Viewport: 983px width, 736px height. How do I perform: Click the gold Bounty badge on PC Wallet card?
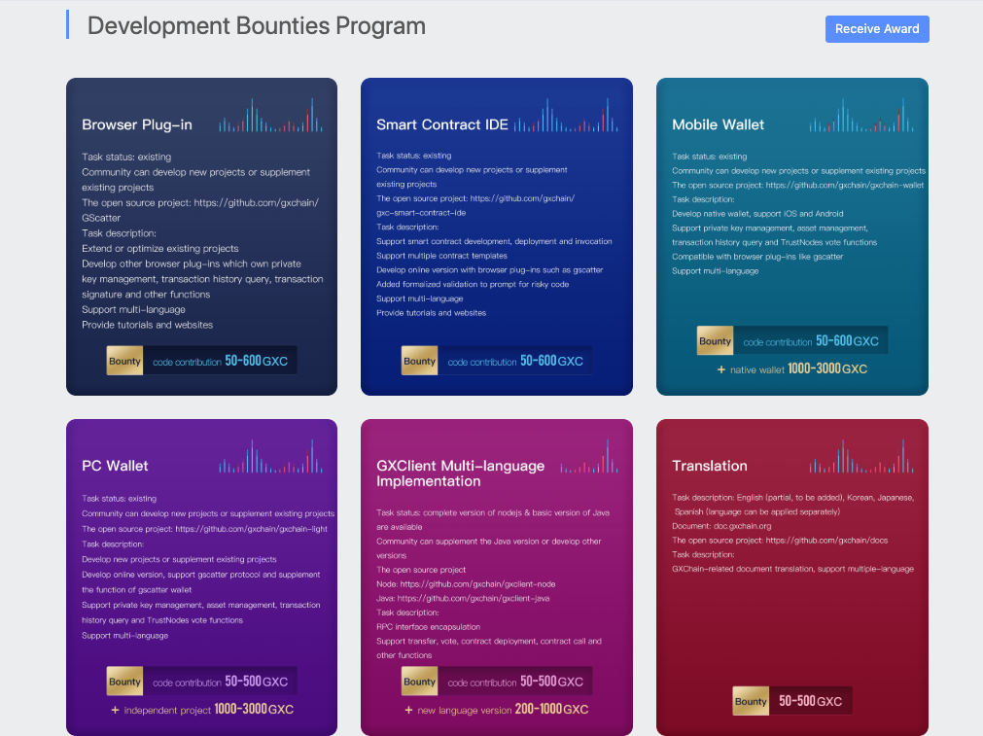click(x=124, y=682)
